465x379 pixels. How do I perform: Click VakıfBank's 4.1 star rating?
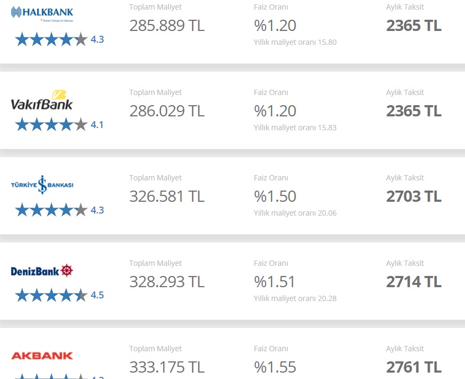tap(59, 125)
